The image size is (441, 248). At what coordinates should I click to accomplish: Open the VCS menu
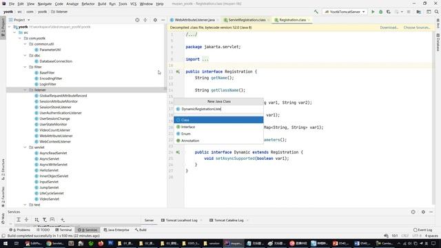133,4
